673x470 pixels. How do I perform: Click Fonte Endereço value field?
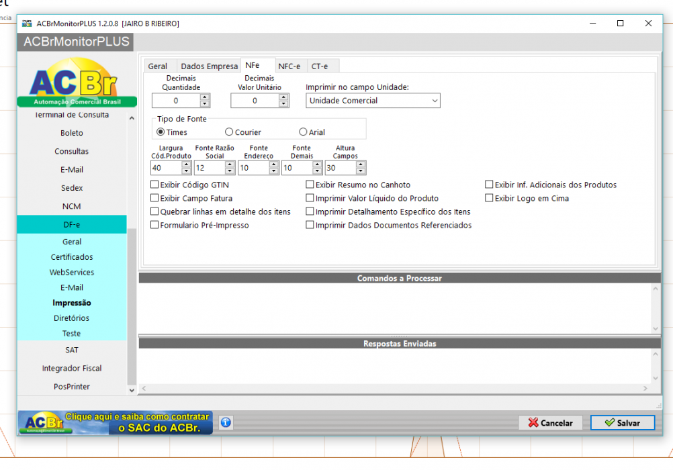254,168
